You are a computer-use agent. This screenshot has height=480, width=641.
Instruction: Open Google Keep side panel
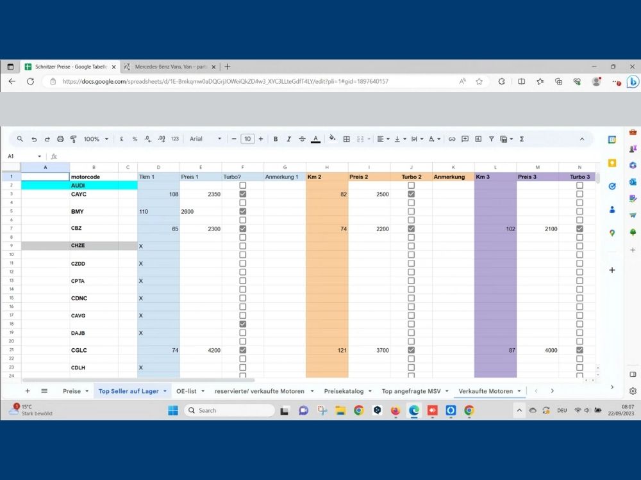click(x=612, y=163)
